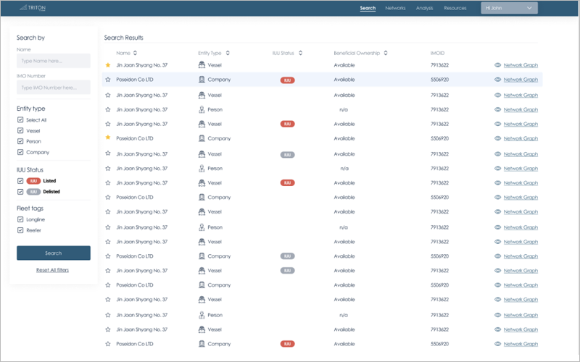This screenshot has width=580, height=362.
Task: Toggle the Select All entity type checkbox
Action: pyautogui.click(x=20, y=120)
